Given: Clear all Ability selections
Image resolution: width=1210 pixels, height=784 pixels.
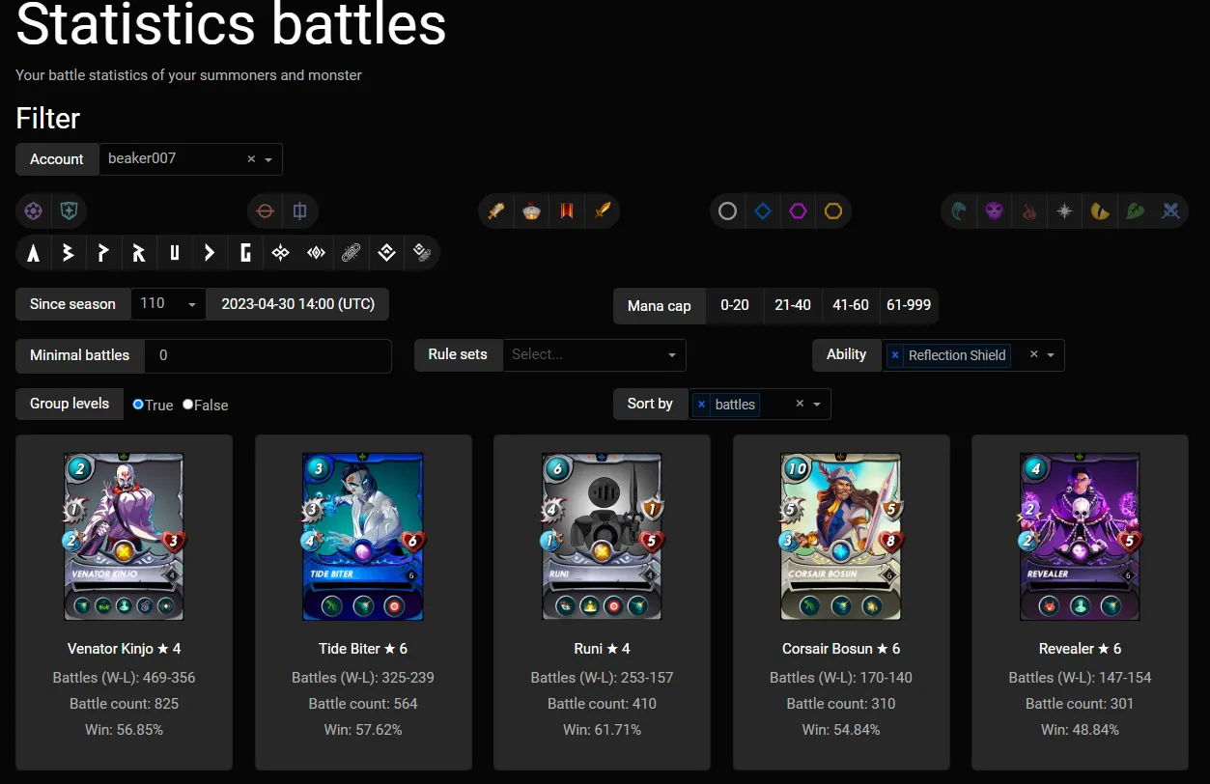Looking at the screenshot, I should pos(1033,354).
